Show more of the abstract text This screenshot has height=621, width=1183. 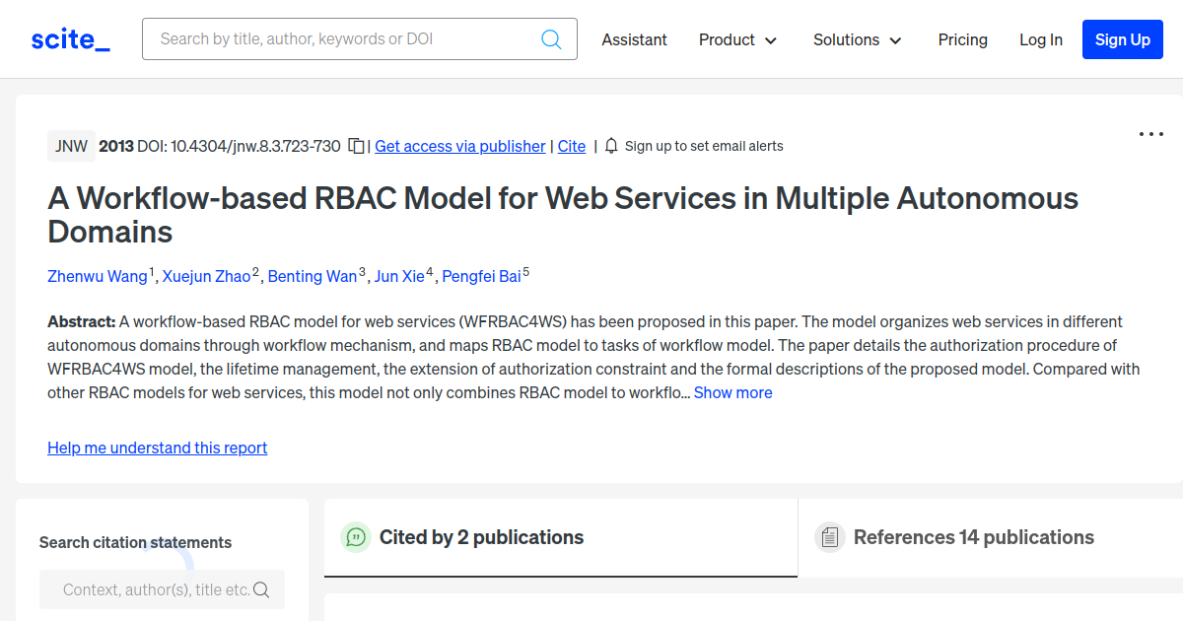732,392
